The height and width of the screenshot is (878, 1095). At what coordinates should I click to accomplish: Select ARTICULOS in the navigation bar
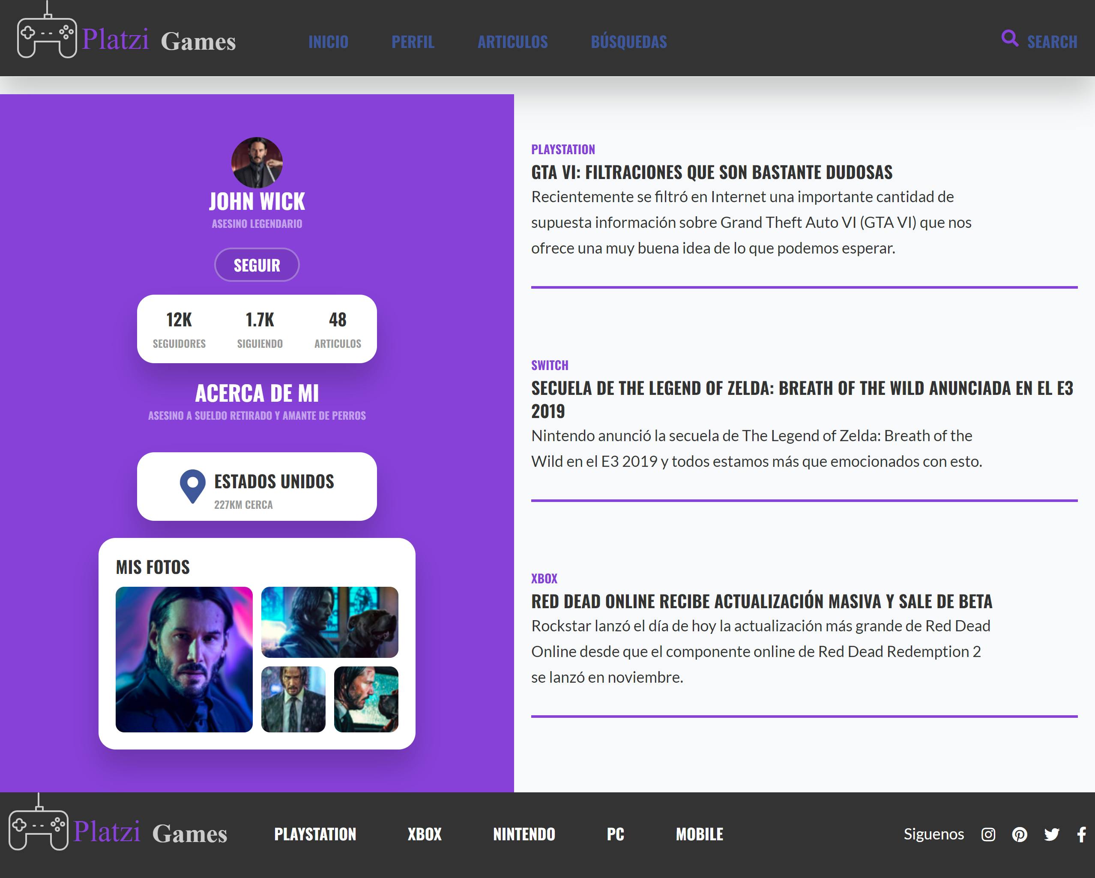[x=512, y=42]
